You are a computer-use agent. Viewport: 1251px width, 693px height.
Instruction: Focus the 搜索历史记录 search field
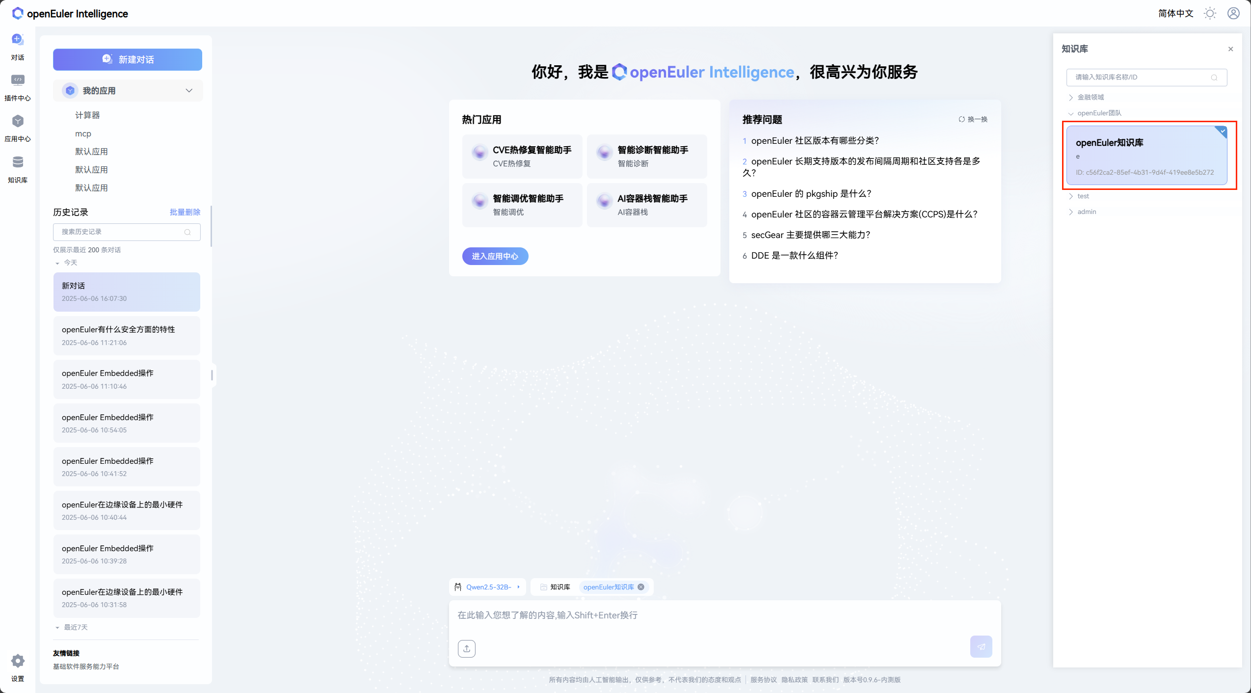[x=127, y=232]
